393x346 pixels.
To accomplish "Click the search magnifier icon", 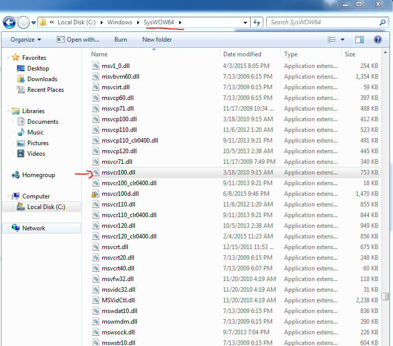I will pyautogui.click(x=382, y=22).
